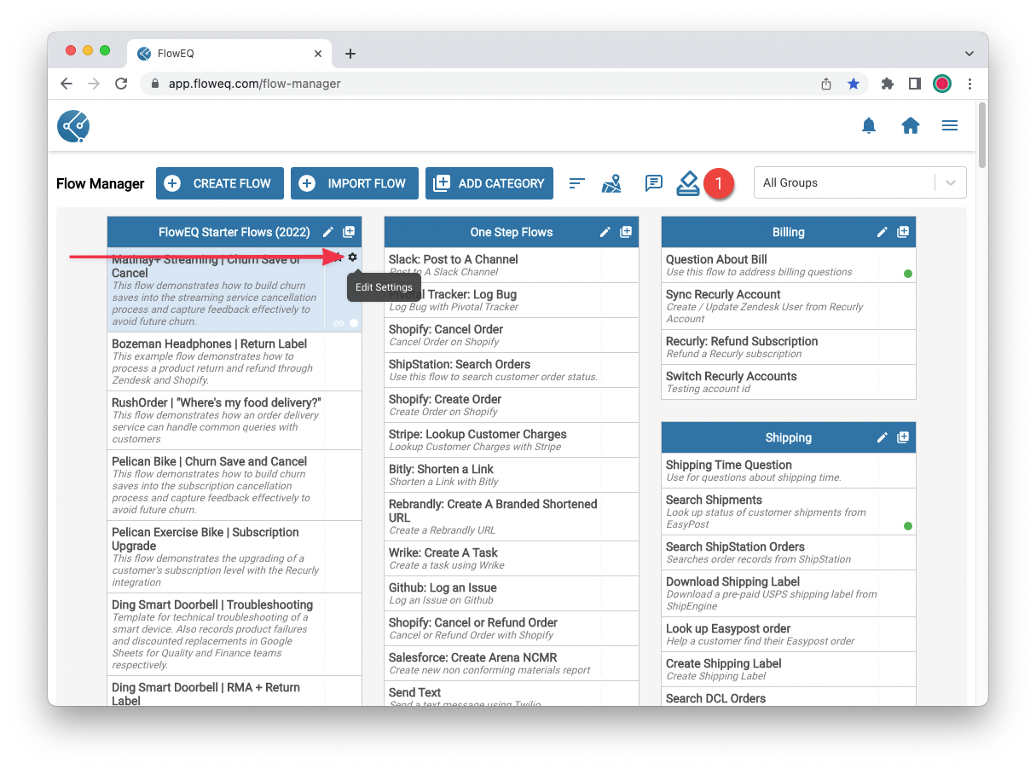
Task: Toggle Chrome side panel icon
Action: (x=914, y=84)
